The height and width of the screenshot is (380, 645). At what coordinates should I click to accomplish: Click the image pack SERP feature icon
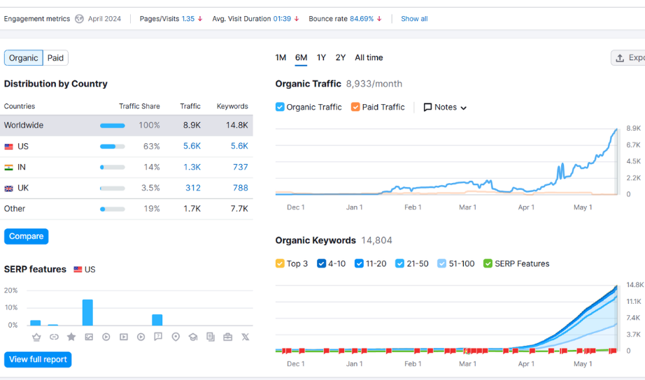coord(89,337)
